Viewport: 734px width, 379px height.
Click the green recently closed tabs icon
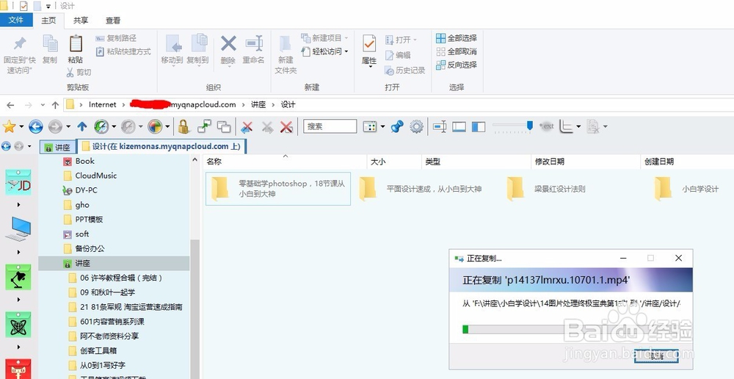(x=101, y=126)
